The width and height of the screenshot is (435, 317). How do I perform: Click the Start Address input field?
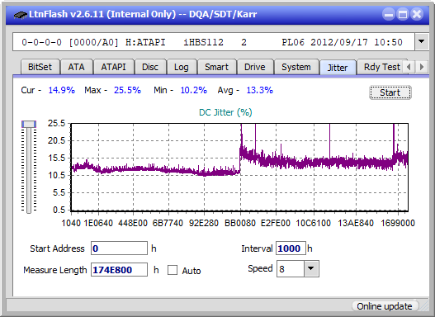click(120, 248)
